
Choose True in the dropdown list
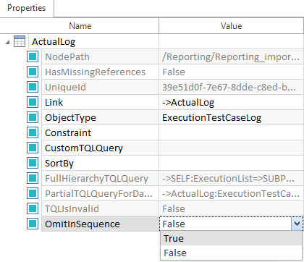pos(231,238)
